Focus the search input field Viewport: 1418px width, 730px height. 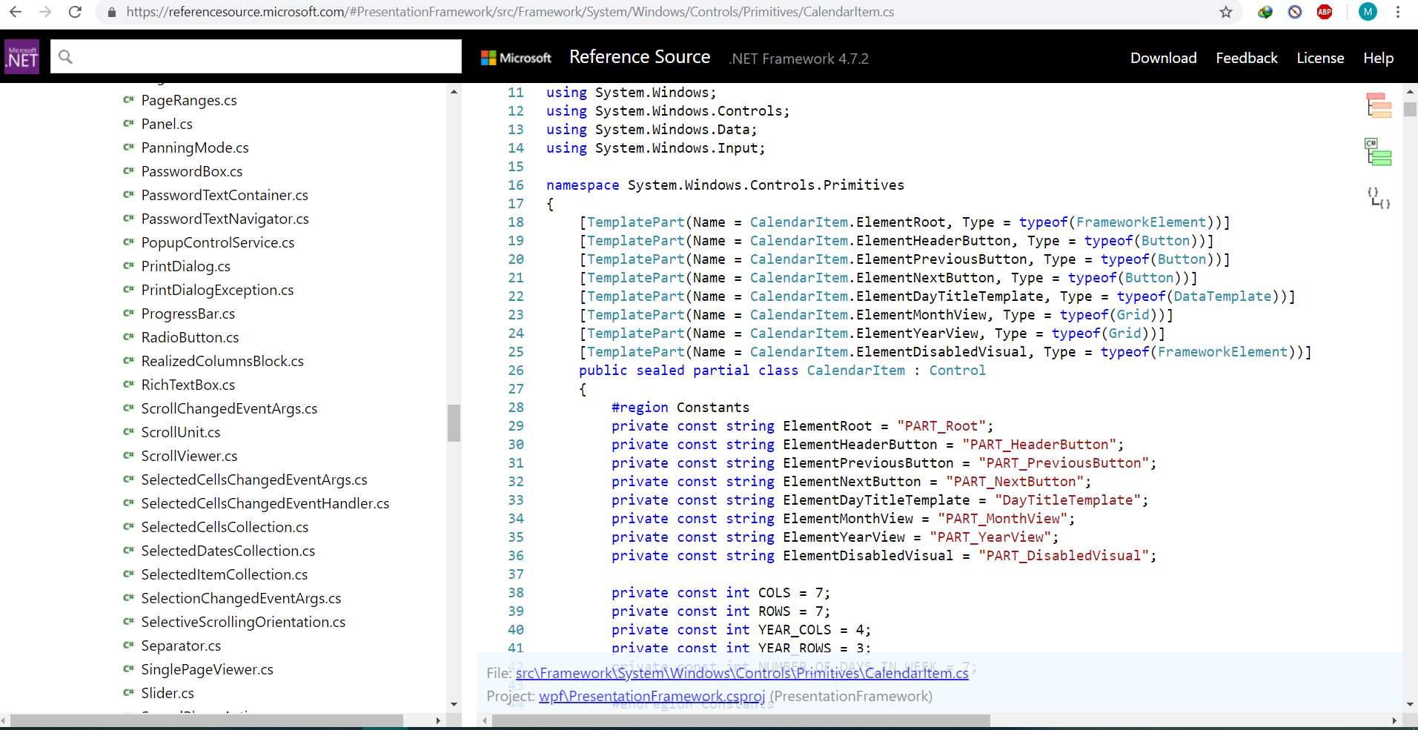(x=256, y=56)
